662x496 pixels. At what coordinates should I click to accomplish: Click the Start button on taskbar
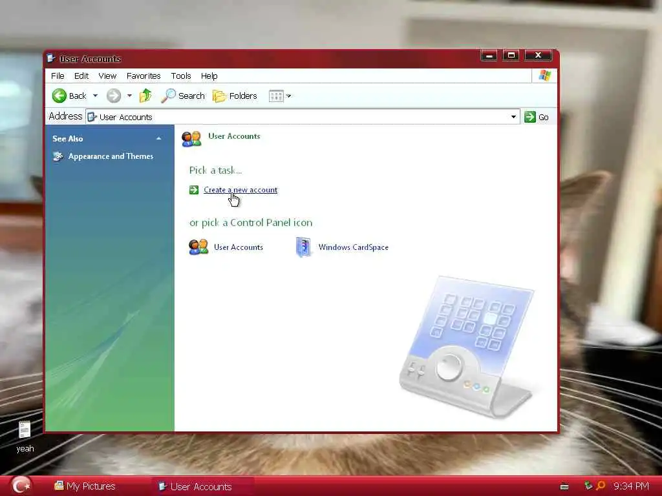click(x=21, y=486)
